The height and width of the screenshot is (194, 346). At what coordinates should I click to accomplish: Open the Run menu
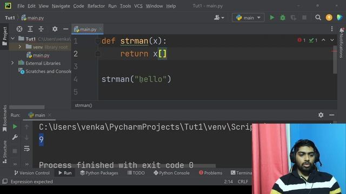[112, 6]
